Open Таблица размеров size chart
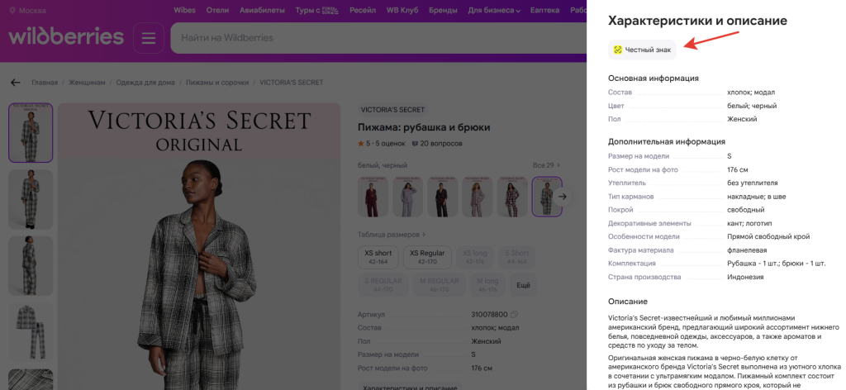 [x=392, y=235]
